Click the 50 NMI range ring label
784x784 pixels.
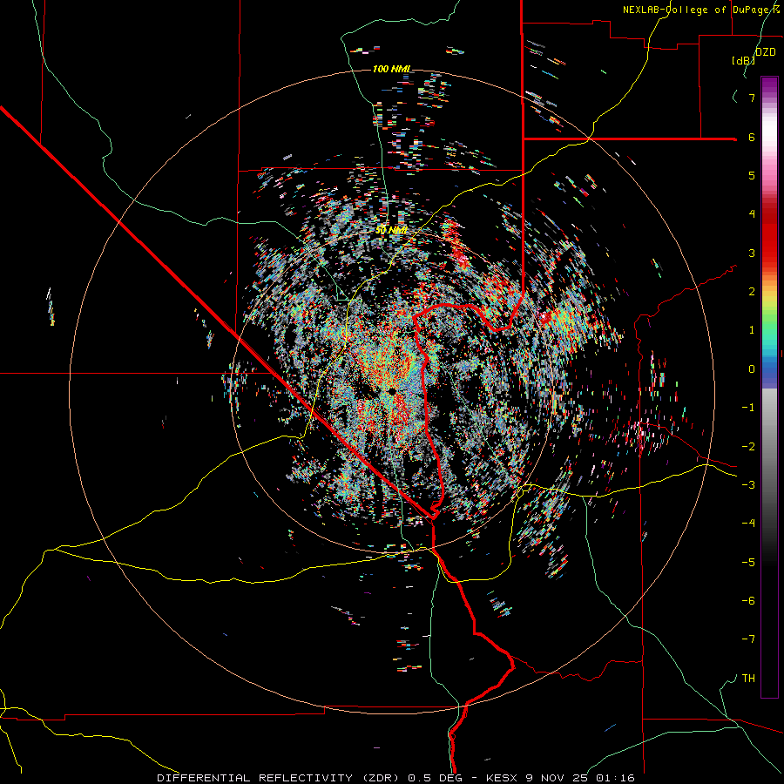click(391, 230)
